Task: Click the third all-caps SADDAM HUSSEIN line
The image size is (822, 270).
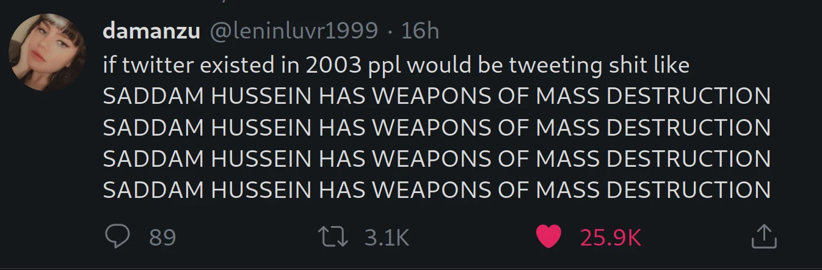Action: (x=437, y=159)
